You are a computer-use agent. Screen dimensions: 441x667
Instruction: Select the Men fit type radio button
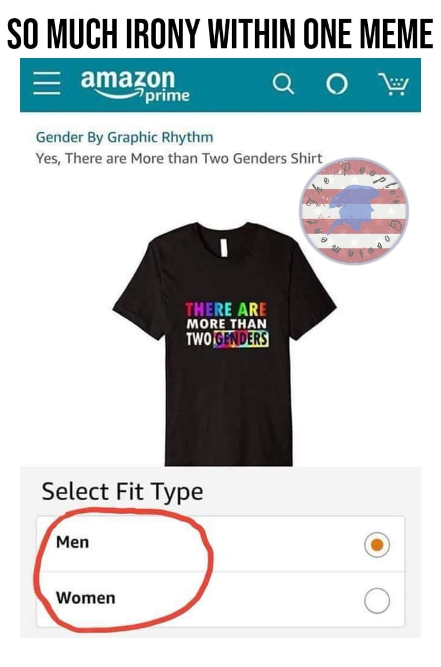[x=377, y=544]
